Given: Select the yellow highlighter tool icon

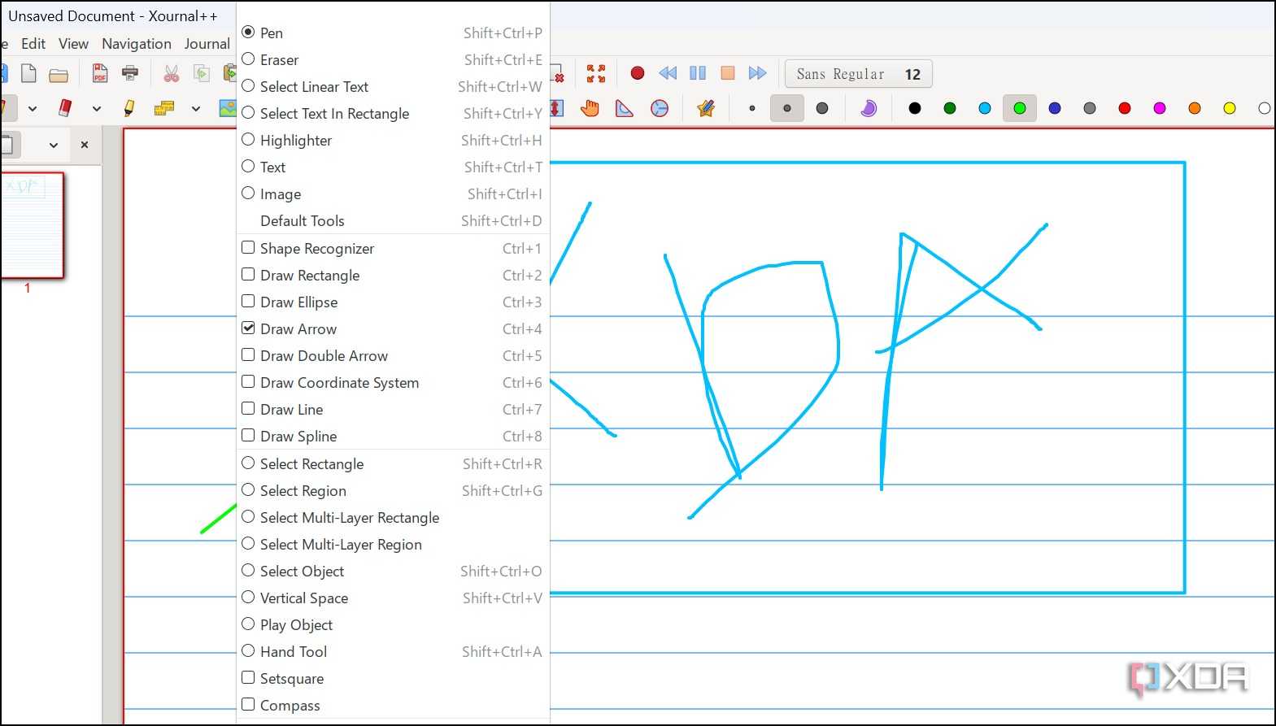Looking at the screenshot, I should (129, 108).
